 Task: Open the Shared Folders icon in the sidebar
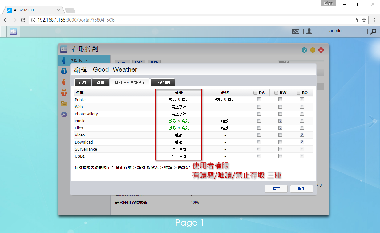[64, 103]
